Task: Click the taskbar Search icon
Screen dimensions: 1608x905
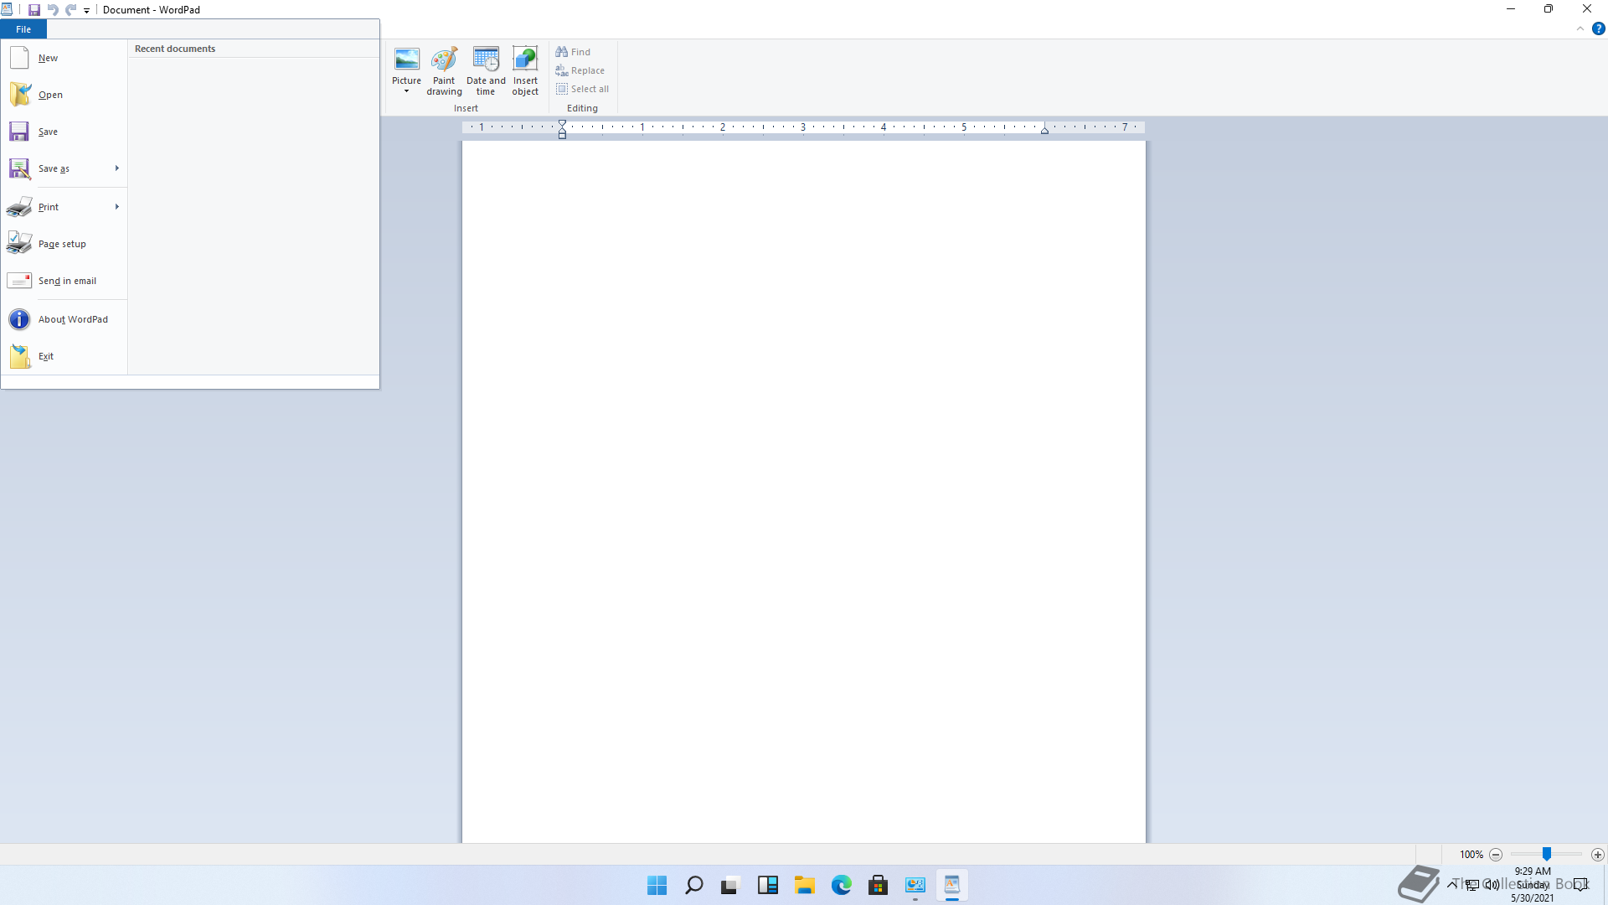Action: click(694, 885)
